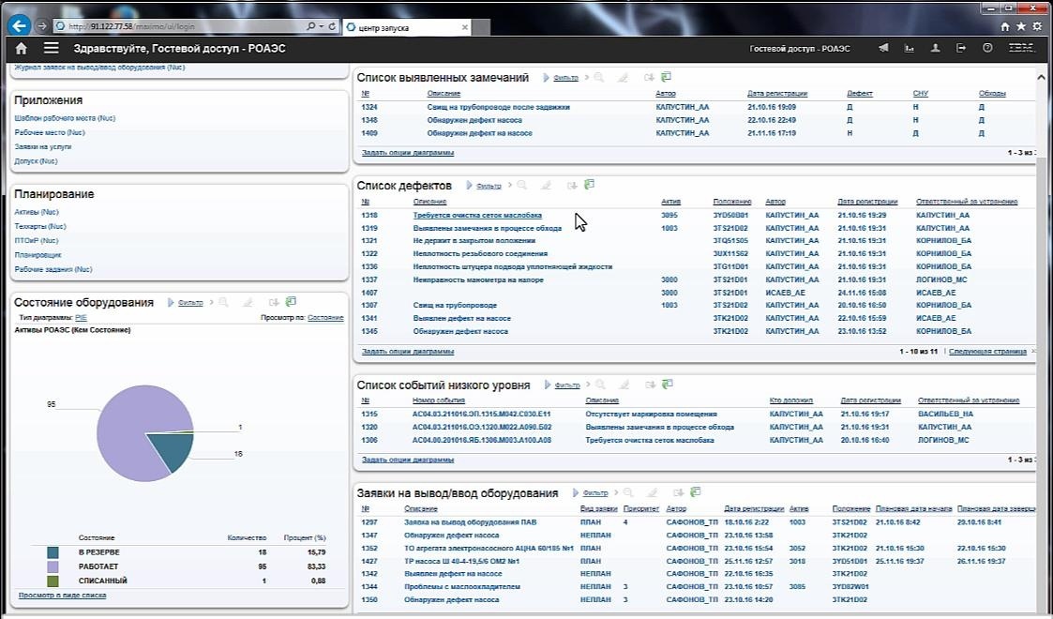Image resolution: width=1053 pixels, height=619 pixels.
Task: Change view-by option Состояние link
Action: point(325,318)
